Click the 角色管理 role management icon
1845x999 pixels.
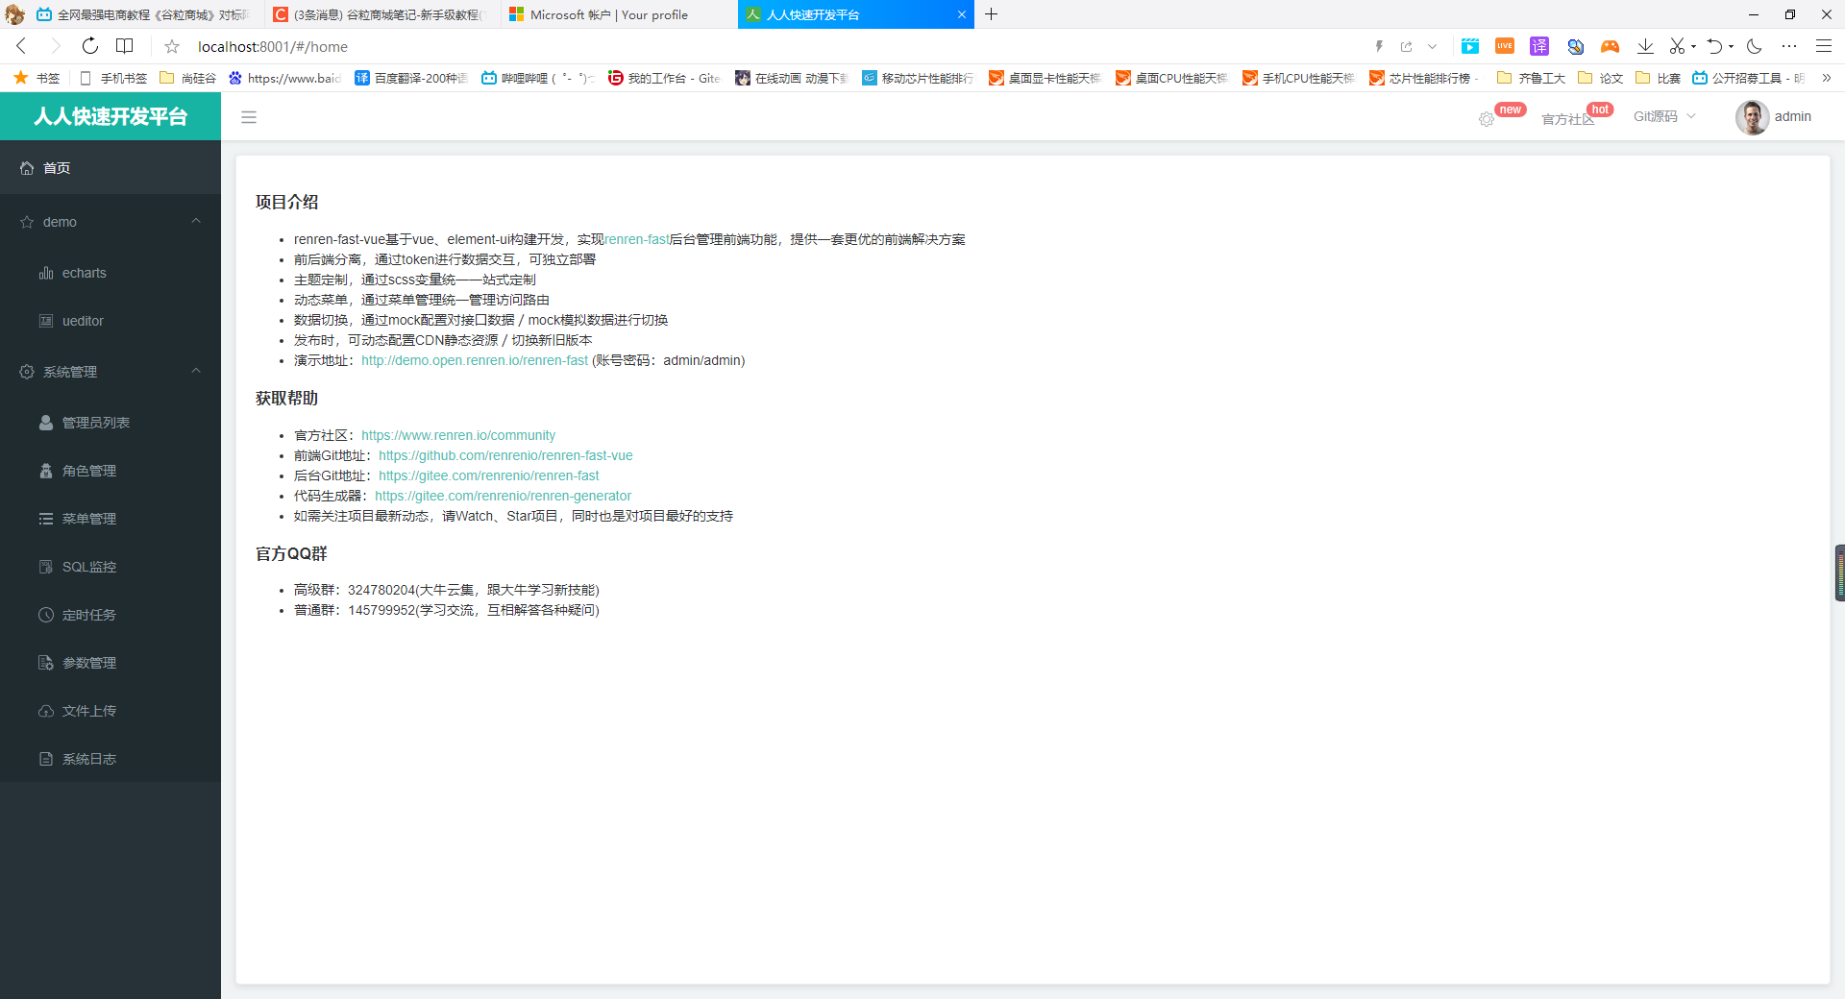coord(46,471)
